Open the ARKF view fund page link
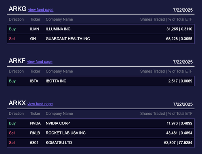The height and width of the screenshot is (154, 202). click(x=40, y=62)
